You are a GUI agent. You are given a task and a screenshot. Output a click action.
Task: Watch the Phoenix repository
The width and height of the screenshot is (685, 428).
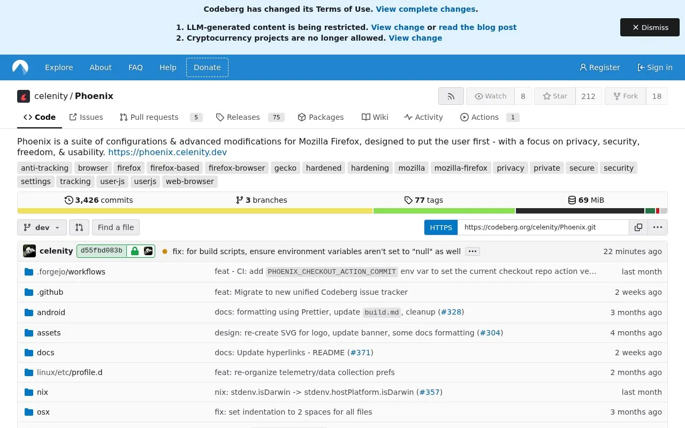490,96
